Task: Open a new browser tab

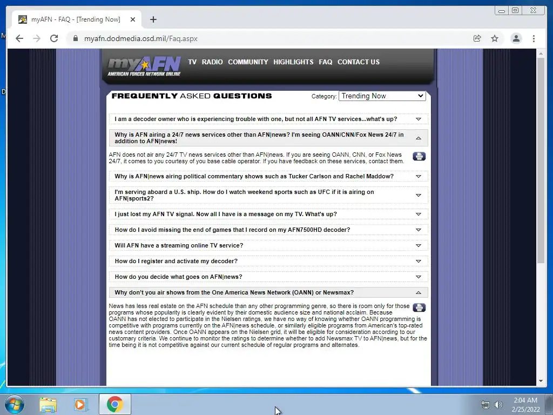Action: click(153, 19)
